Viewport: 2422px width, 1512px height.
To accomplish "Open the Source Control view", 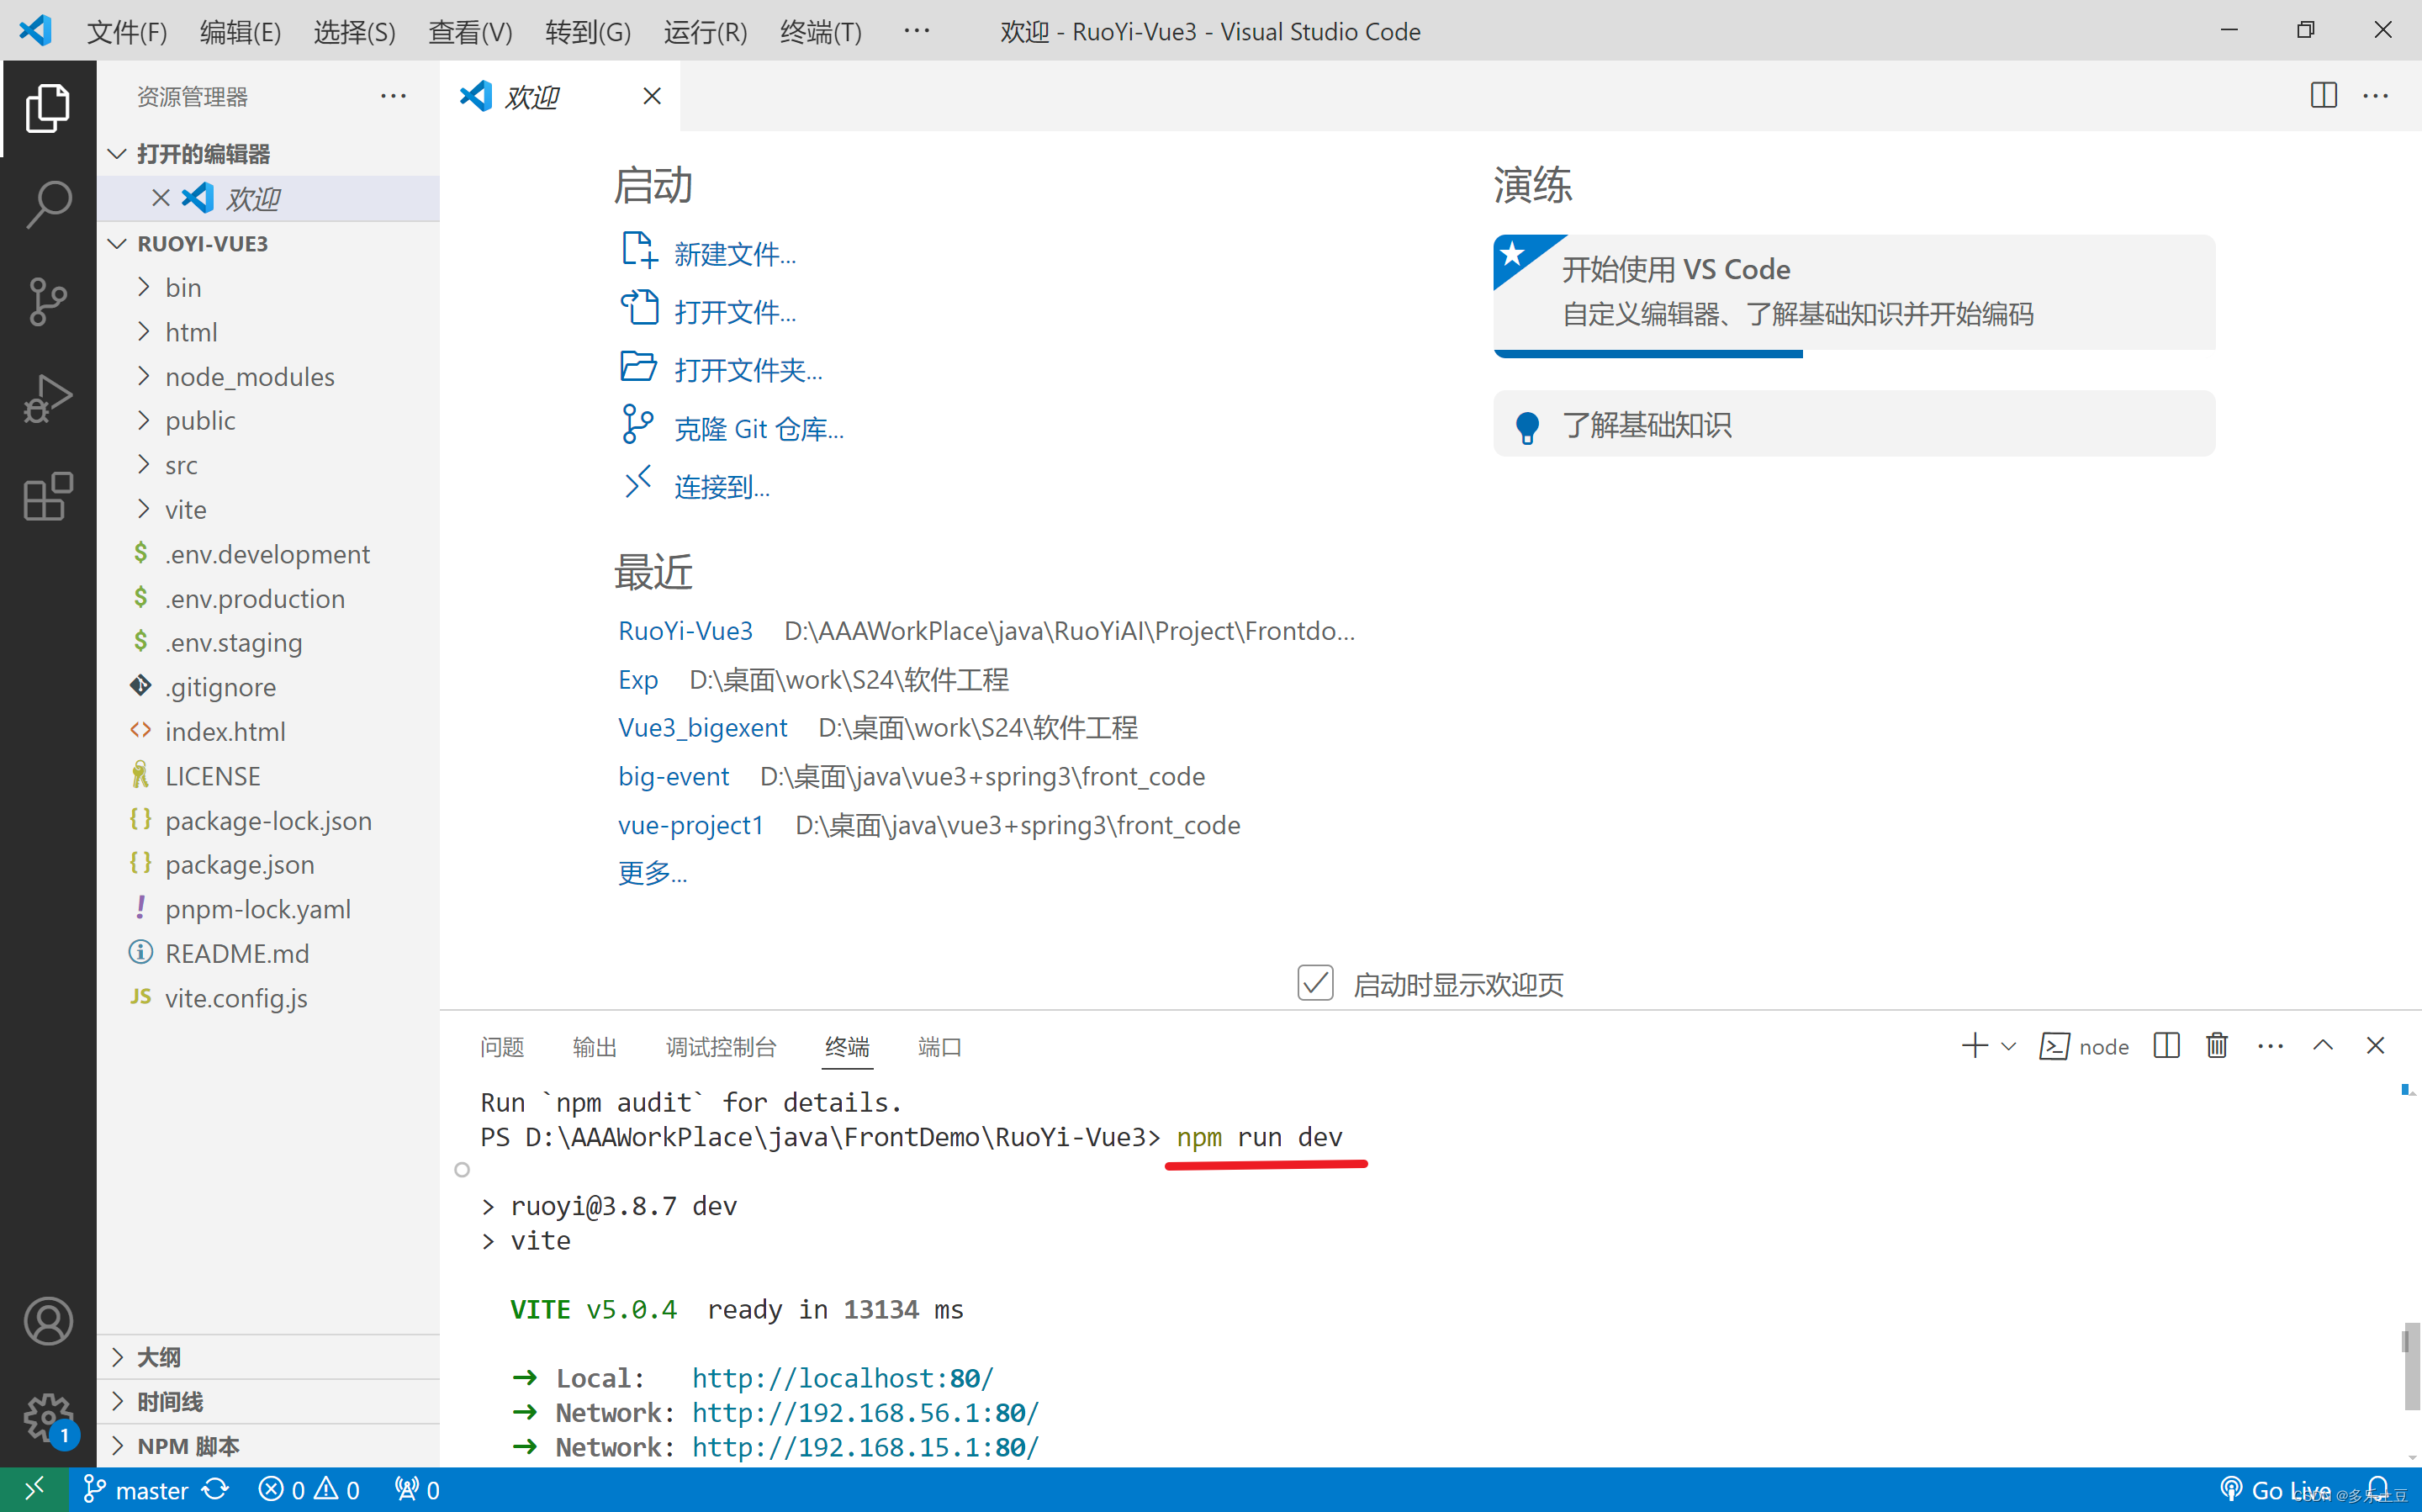I will 48,301.
